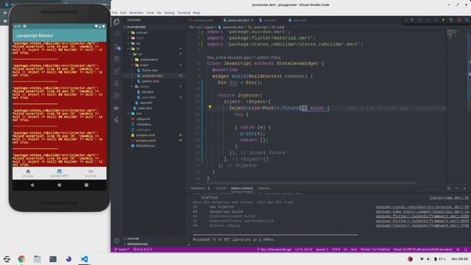Tap the Home tab in emulator bottom navigation
Viewport: 471px width, 265px height.
(x=28, y=173)
